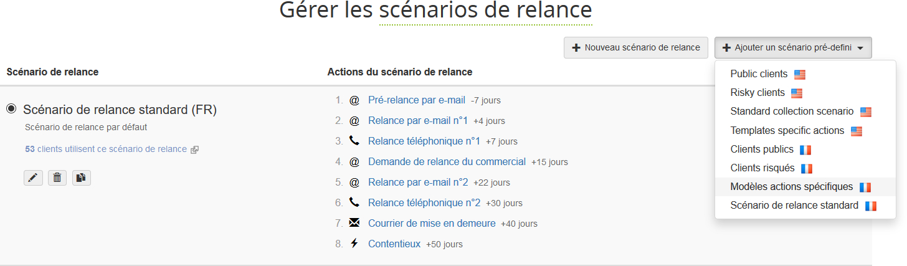Viewport: 907px width, 266px height.
Task: Select Risky clients predefined scenario
Action: (x=757, y=93)
